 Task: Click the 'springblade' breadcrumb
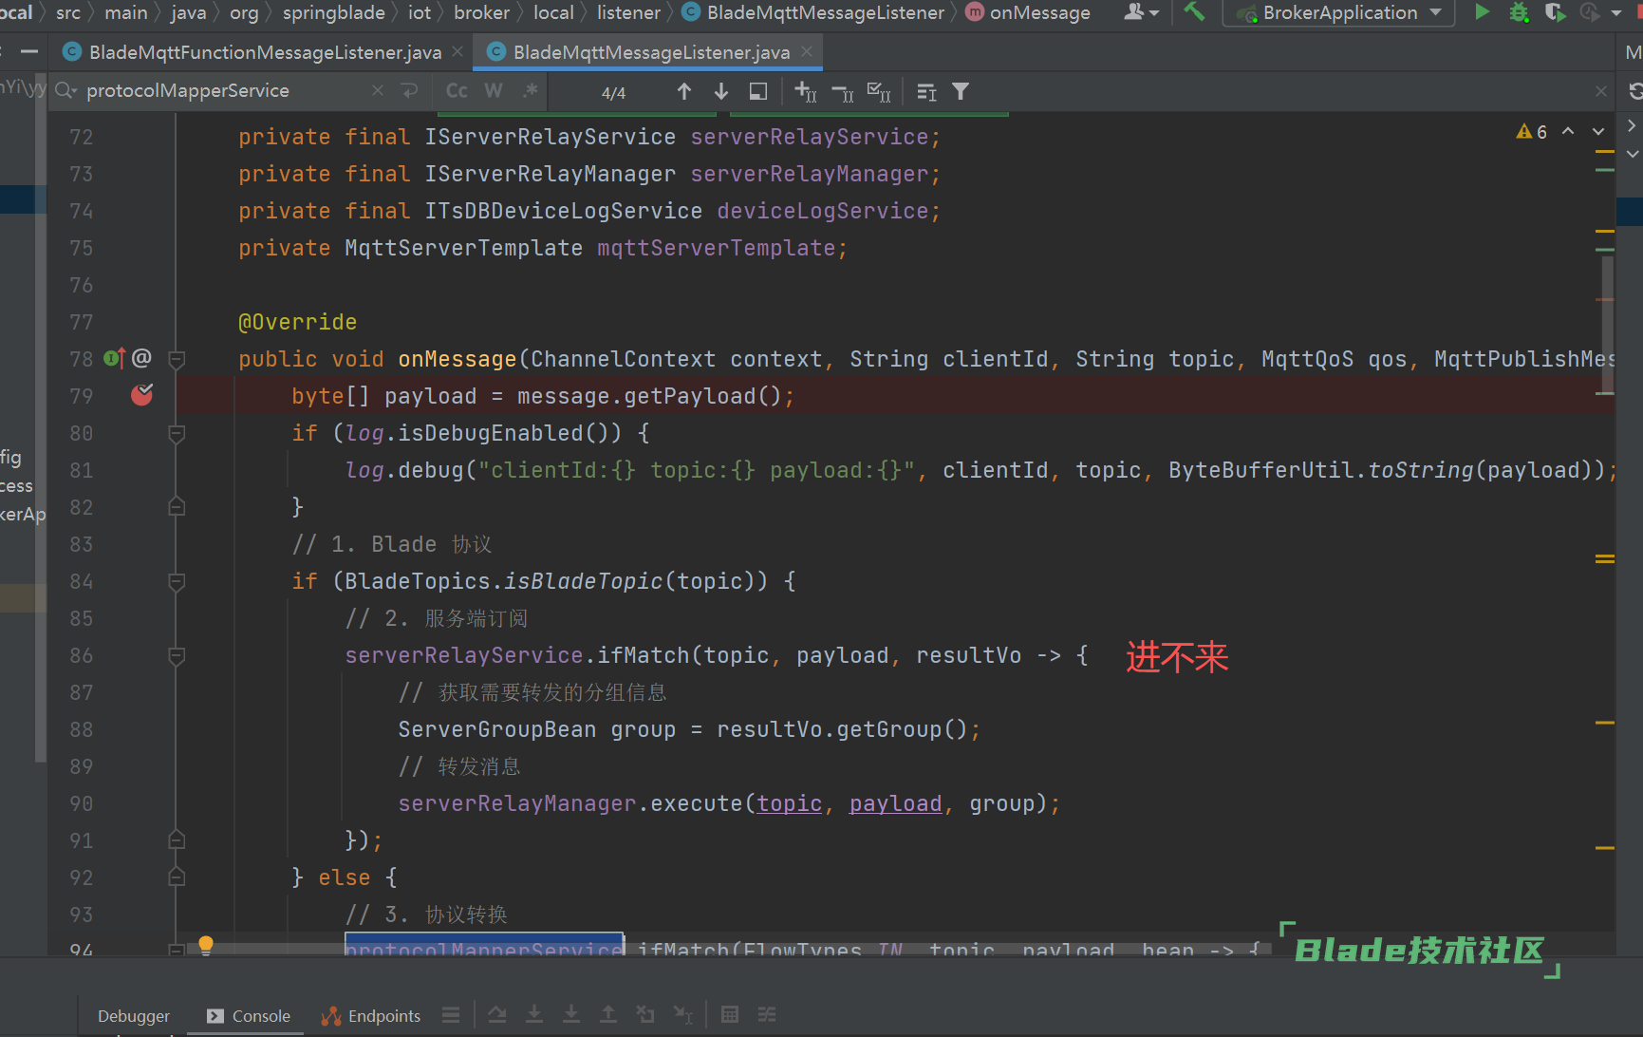[x=334, y=12]
